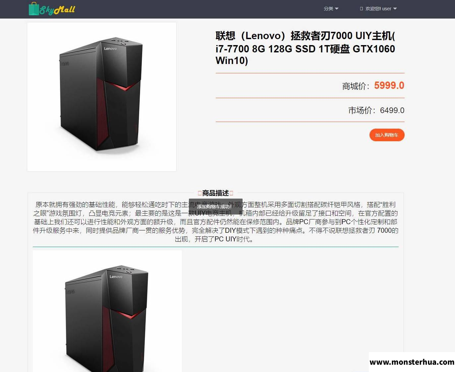
Task: Click the 商城价 label text
Action: tap(356, 86)
